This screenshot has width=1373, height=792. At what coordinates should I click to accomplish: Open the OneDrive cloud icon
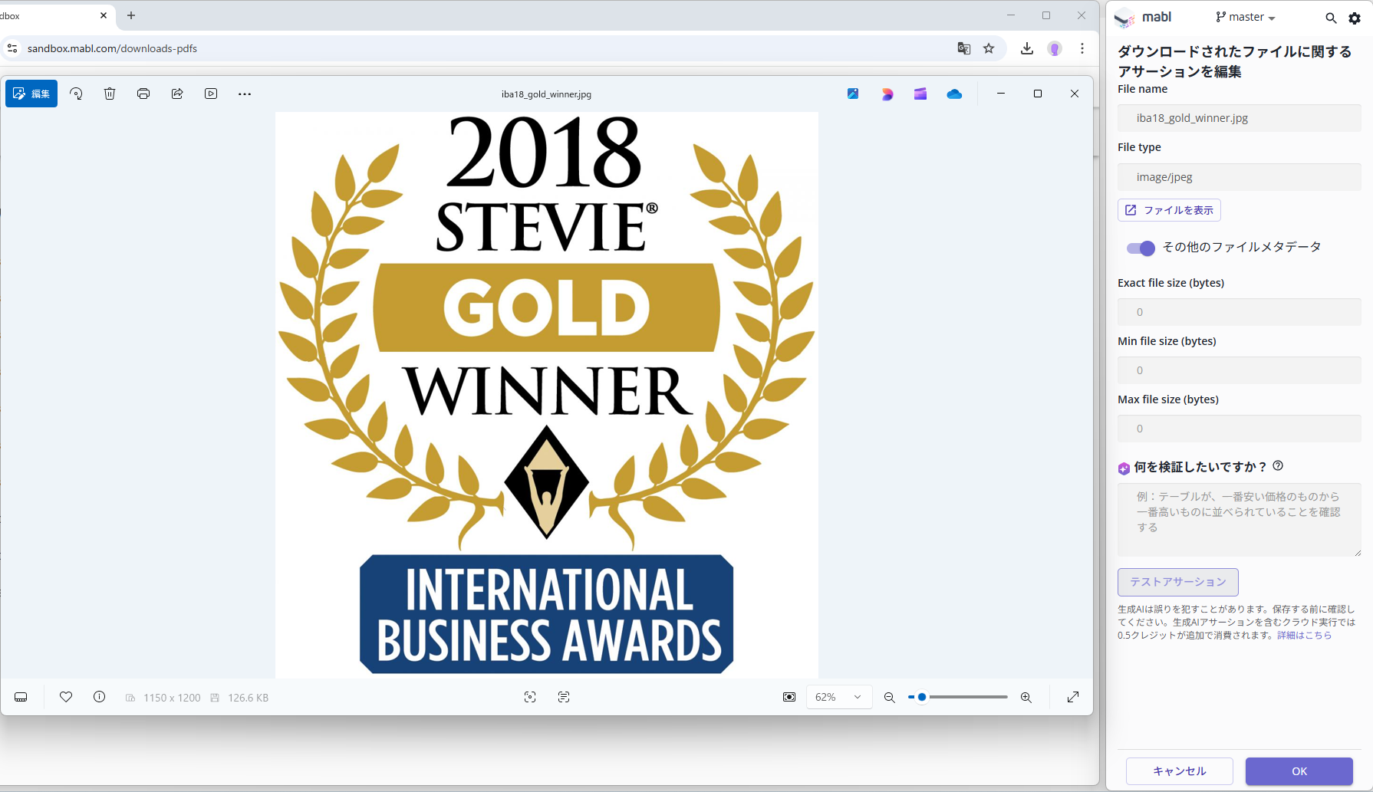(954, 94)
